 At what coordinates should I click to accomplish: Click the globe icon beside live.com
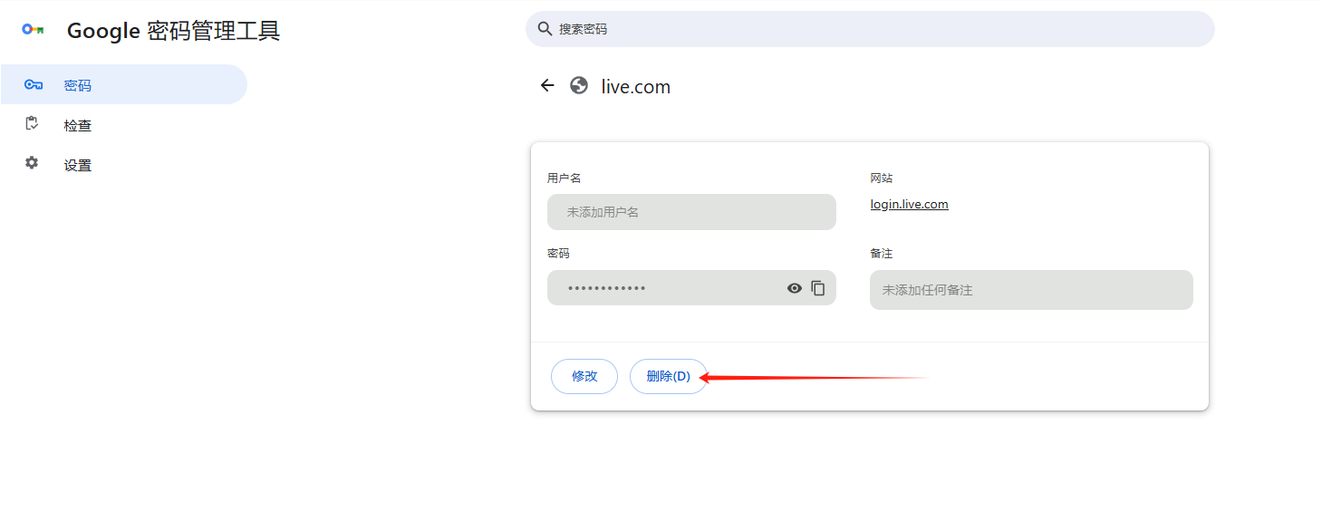click(579, 85)
